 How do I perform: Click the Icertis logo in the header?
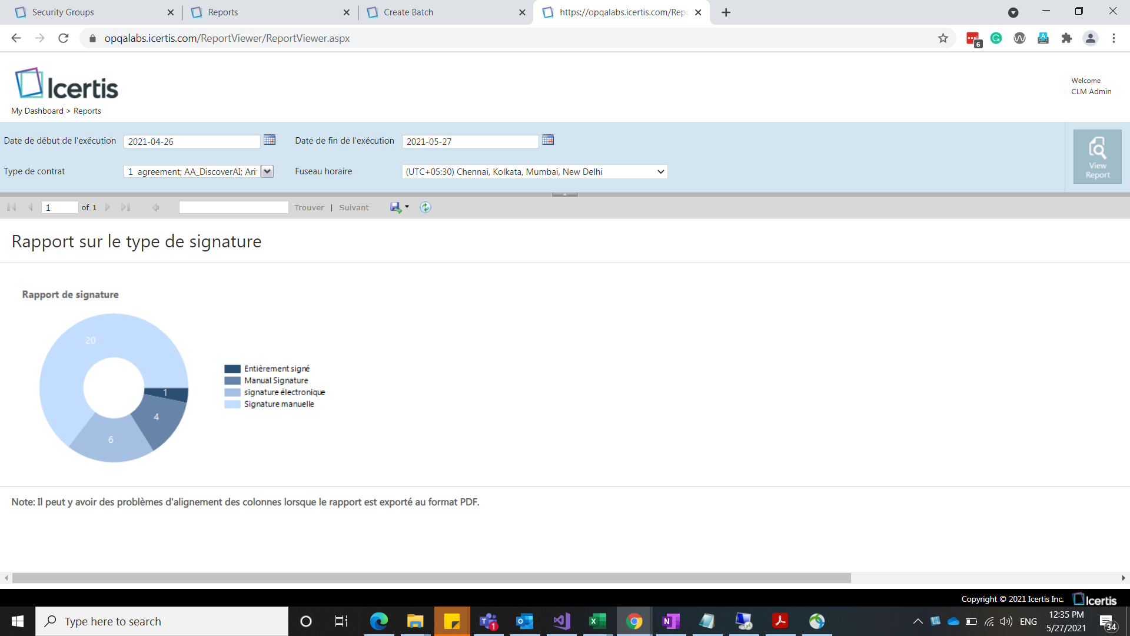pyautogui.click(x=67, y=84)
